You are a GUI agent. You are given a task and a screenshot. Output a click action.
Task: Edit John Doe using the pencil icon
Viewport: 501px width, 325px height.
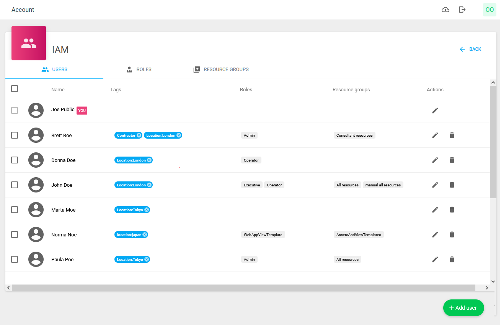(x=435, y=185)
